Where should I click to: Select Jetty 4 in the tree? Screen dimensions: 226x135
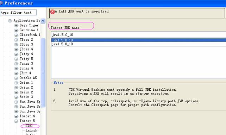coord(26,54)
